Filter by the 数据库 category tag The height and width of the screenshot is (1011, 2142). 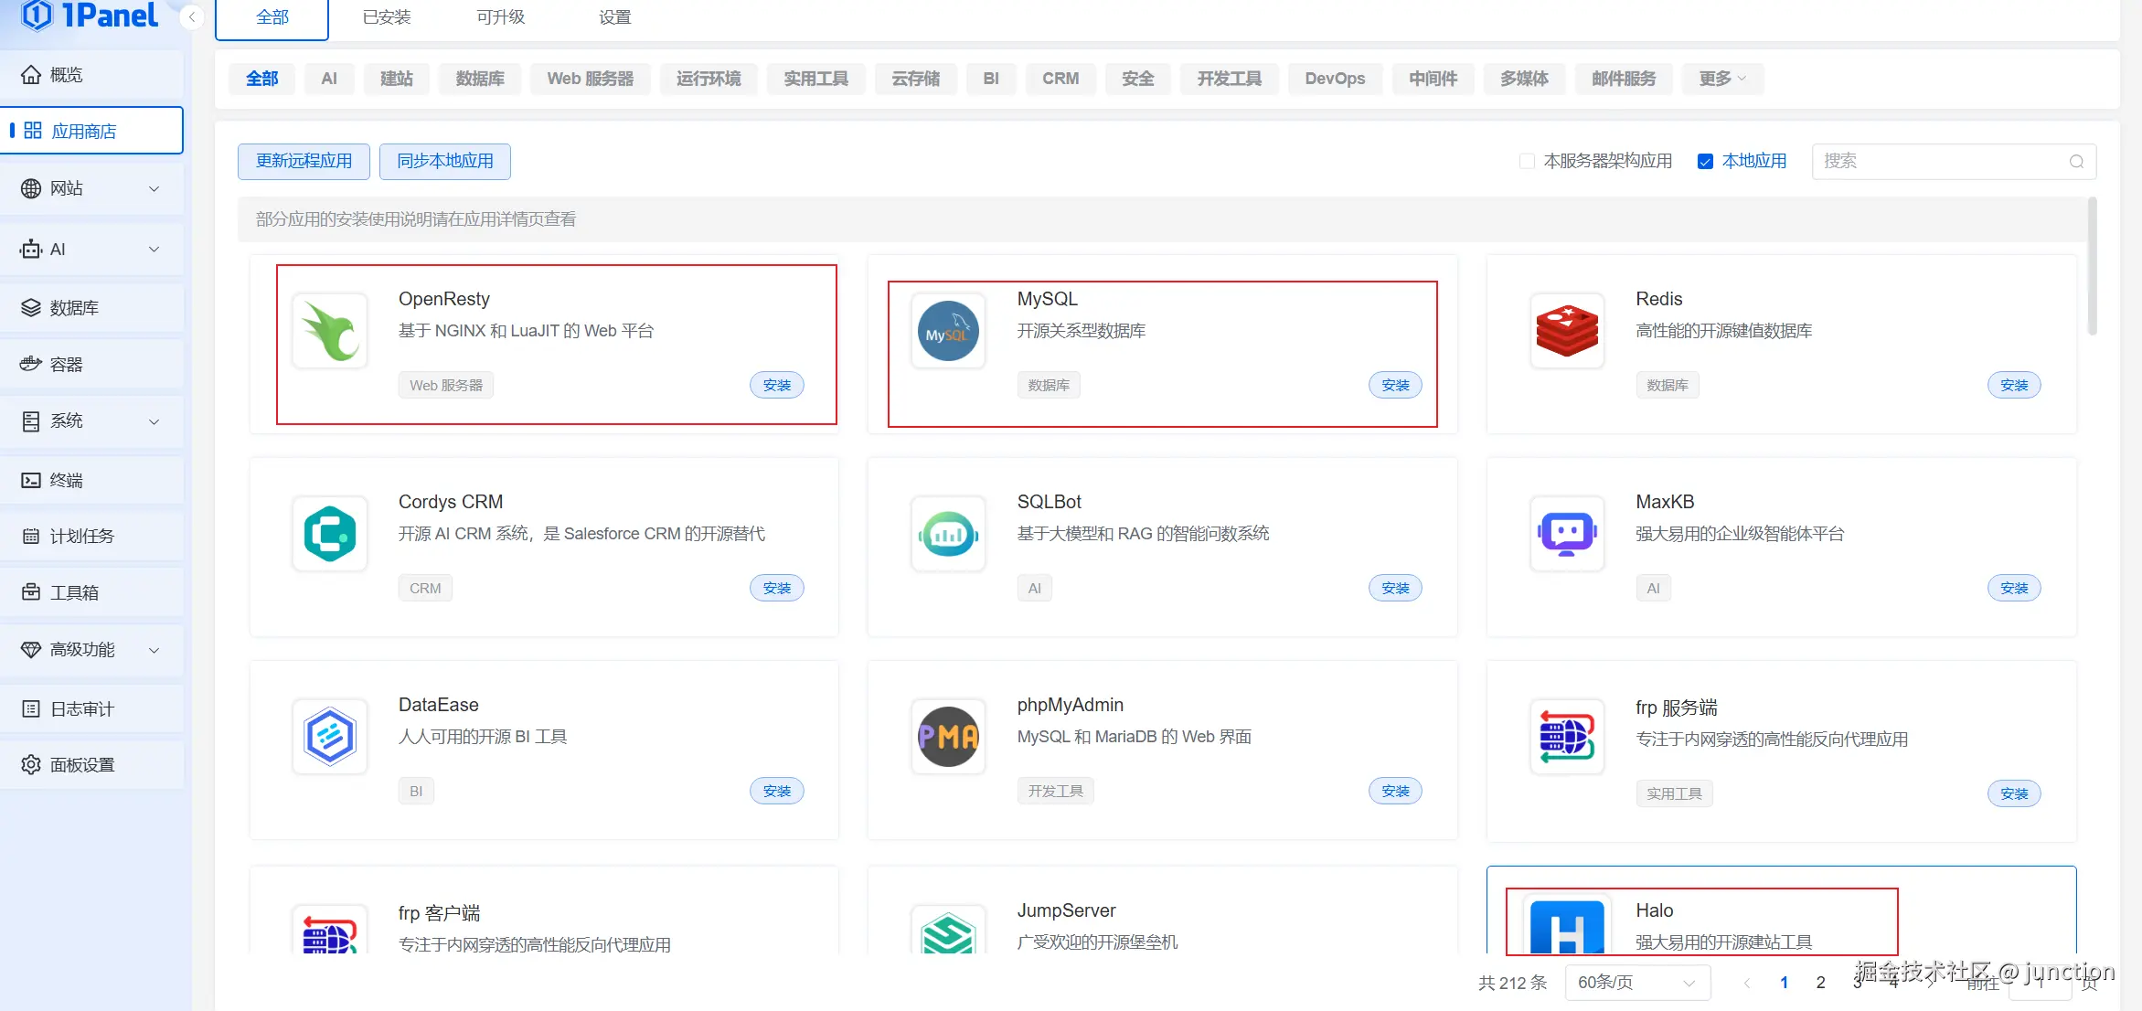click(x=480, y=79)
